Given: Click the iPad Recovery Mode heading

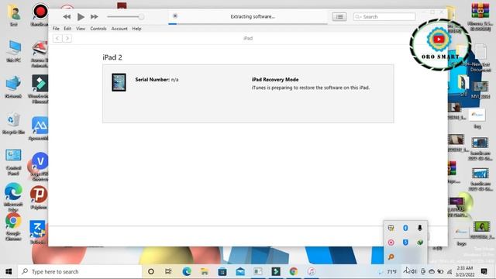Looking at the screenshot, I should 275,79.
